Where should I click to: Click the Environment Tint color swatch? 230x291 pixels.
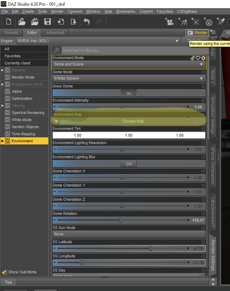point(129,135)
